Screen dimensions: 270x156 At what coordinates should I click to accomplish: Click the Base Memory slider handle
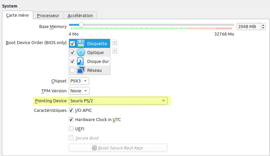[81, 25]
